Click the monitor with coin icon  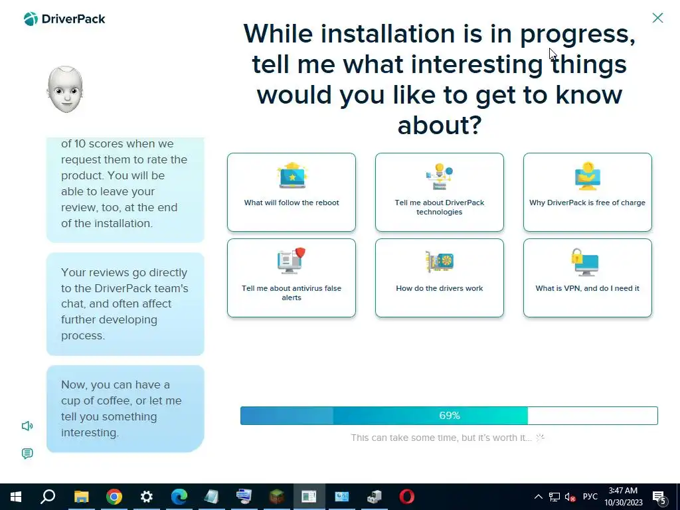pyautogui.click(x=588, y=175)
